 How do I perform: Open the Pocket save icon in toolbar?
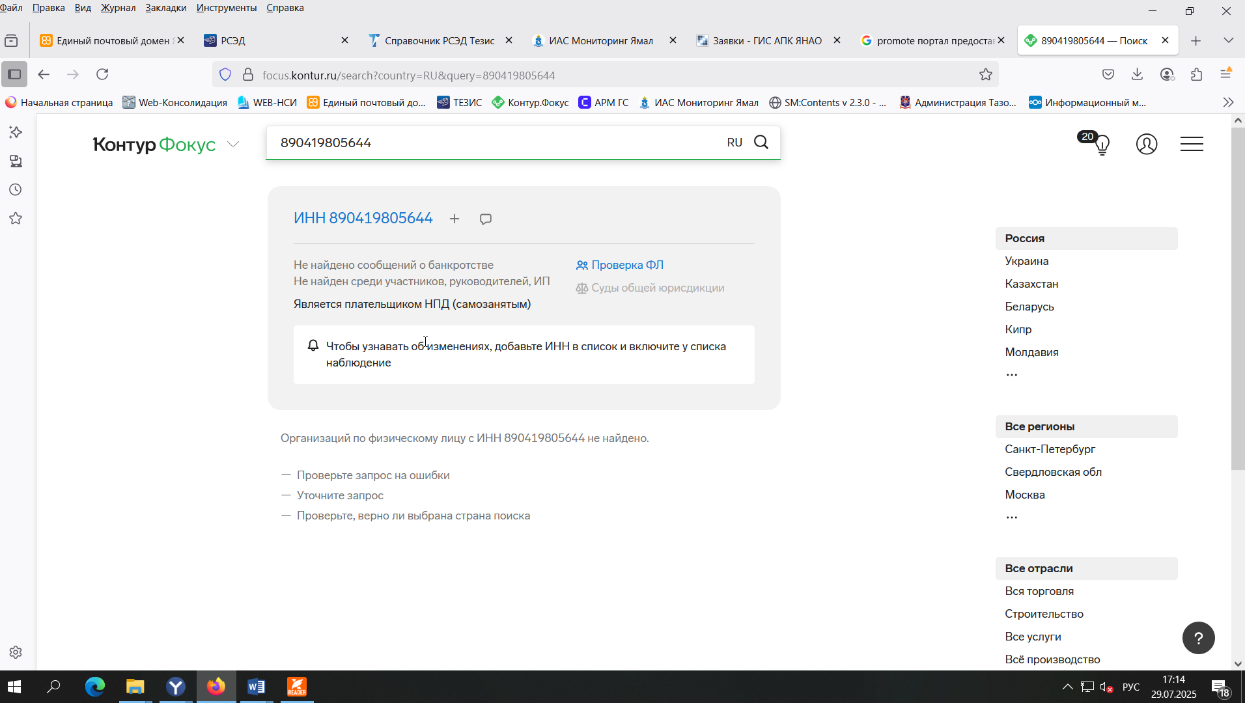click(x=1108, y=74)
